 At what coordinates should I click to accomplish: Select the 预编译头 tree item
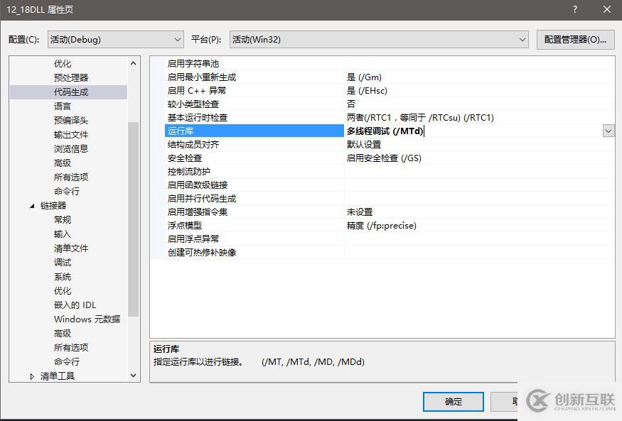pyautogui.click(x=71, y=121)
